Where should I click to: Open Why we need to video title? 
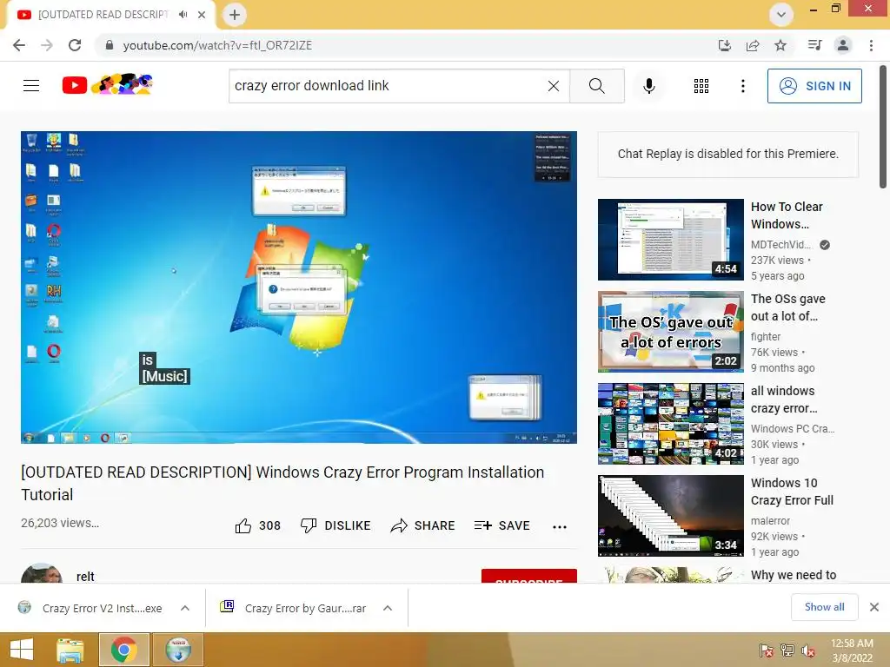click(794, 575)
